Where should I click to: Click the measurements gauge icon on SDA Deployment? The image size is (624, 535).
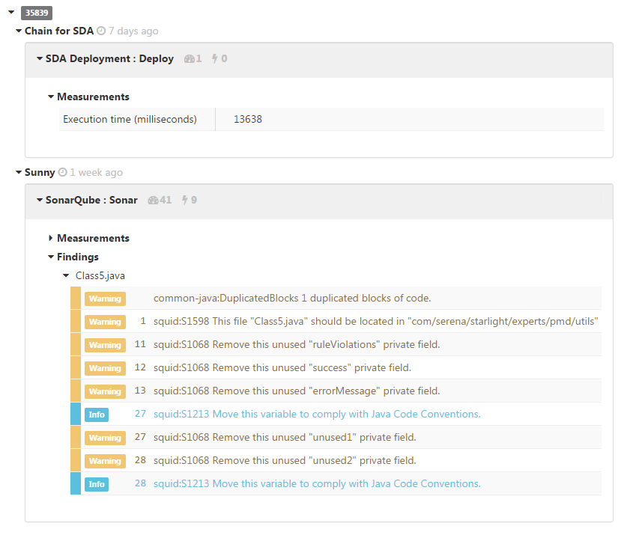click(189, 59)
